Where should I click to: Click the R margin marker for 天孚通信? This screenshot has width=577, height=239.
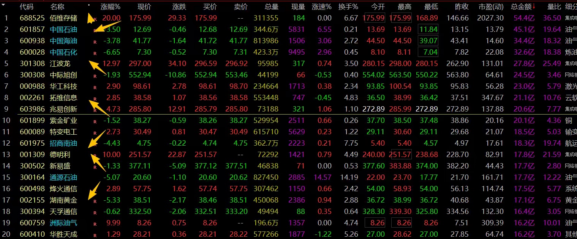pos(95,213)
